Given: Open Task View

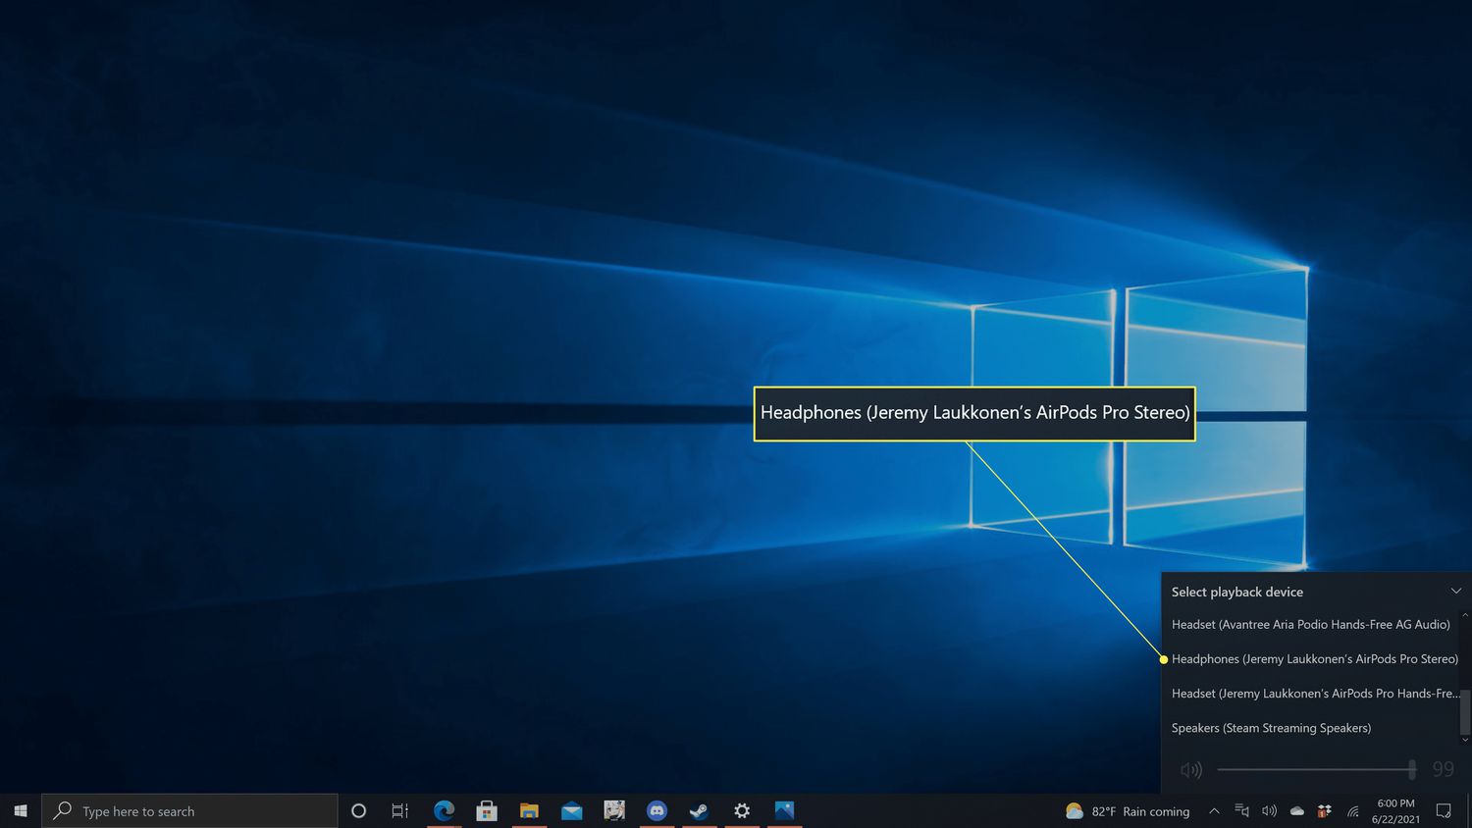Looking at the screenshot, I should (399, 811).
